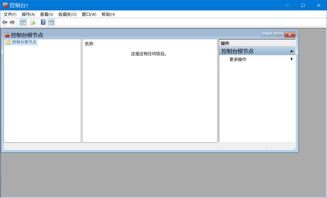Screen dimensions: 327x198
Task: Open Help via the blue question mark icon
Action: [43, 22]
